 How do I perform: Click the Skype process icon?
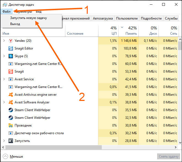coord(11,56)
